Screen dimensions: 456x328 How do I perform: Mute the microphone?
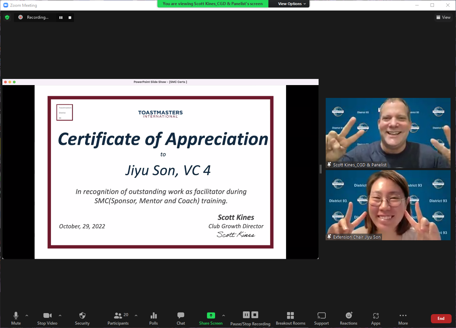[x=16, y=318]
